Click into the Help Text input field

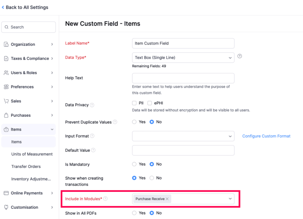pos(183,78)
